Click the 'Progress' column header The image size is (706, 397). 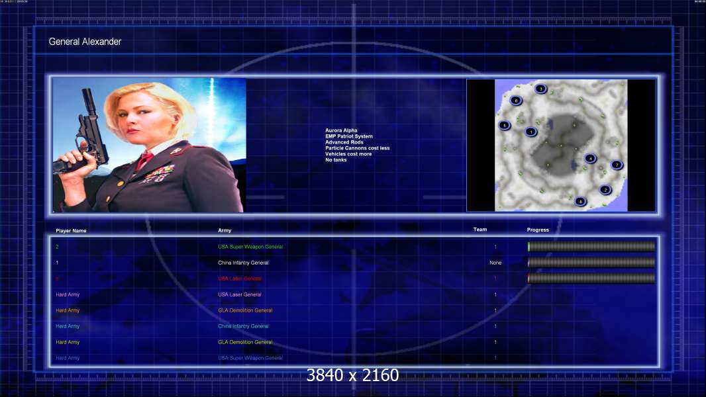point(538,230)
